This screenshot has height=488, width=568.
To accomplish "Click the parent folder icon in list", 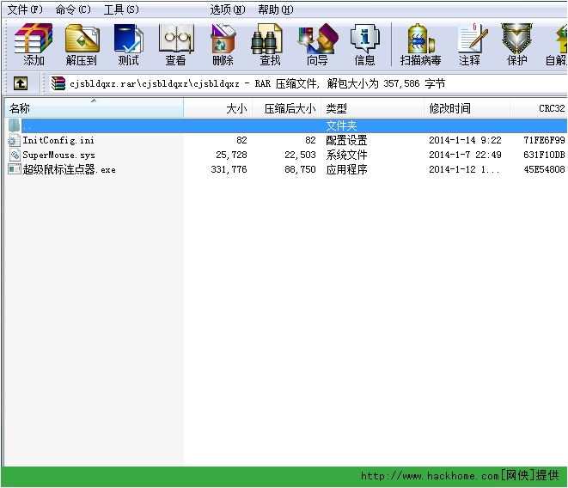I will (14, 125).
